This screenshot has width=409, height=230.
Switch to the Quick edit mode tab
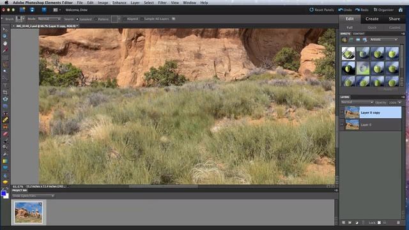click(372, 27)
